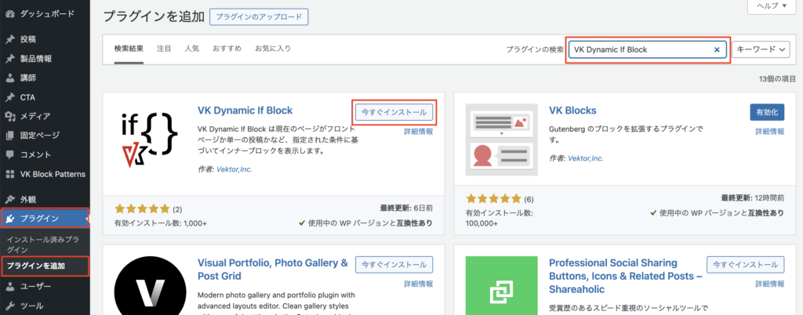Image resolution: width=803 pixels, height=315 pixels.
Task: Click Vektor,Inc. author under VK Dynamic If Block
Action: pos(234,169)
